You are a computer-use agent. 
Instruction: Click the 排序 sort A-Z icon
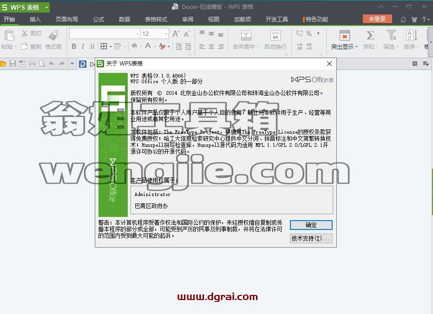pyautogui.click(x=411, y=35)
